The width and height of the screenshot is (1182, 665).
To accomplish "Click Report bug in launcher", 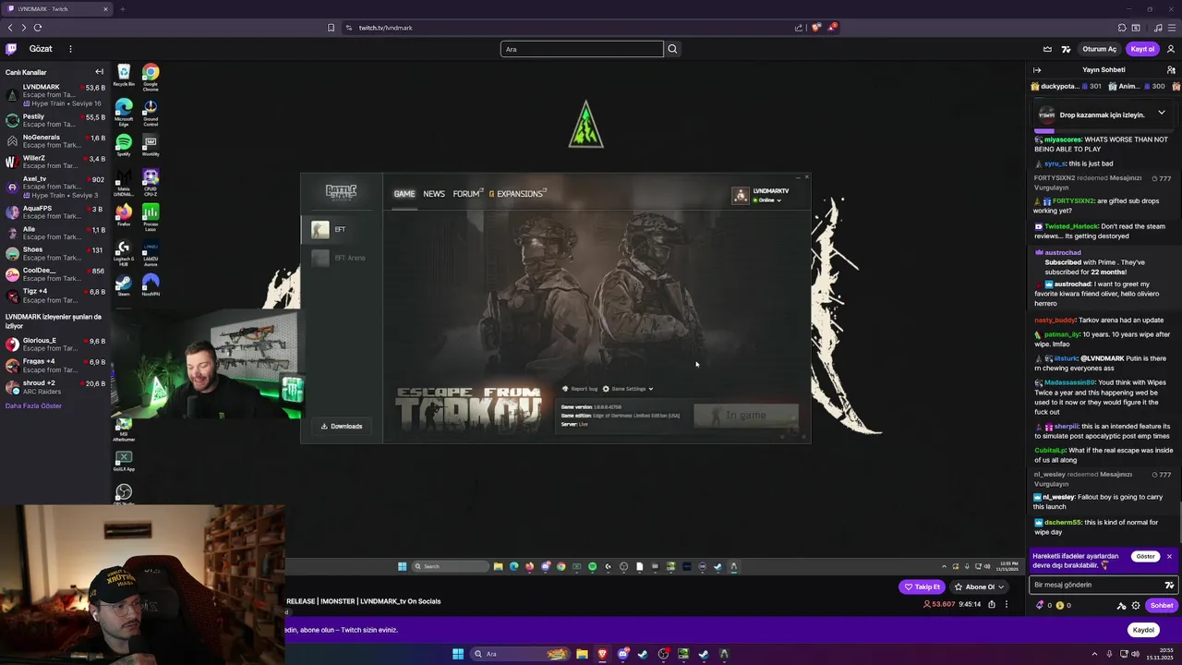I will coord(581,389).
